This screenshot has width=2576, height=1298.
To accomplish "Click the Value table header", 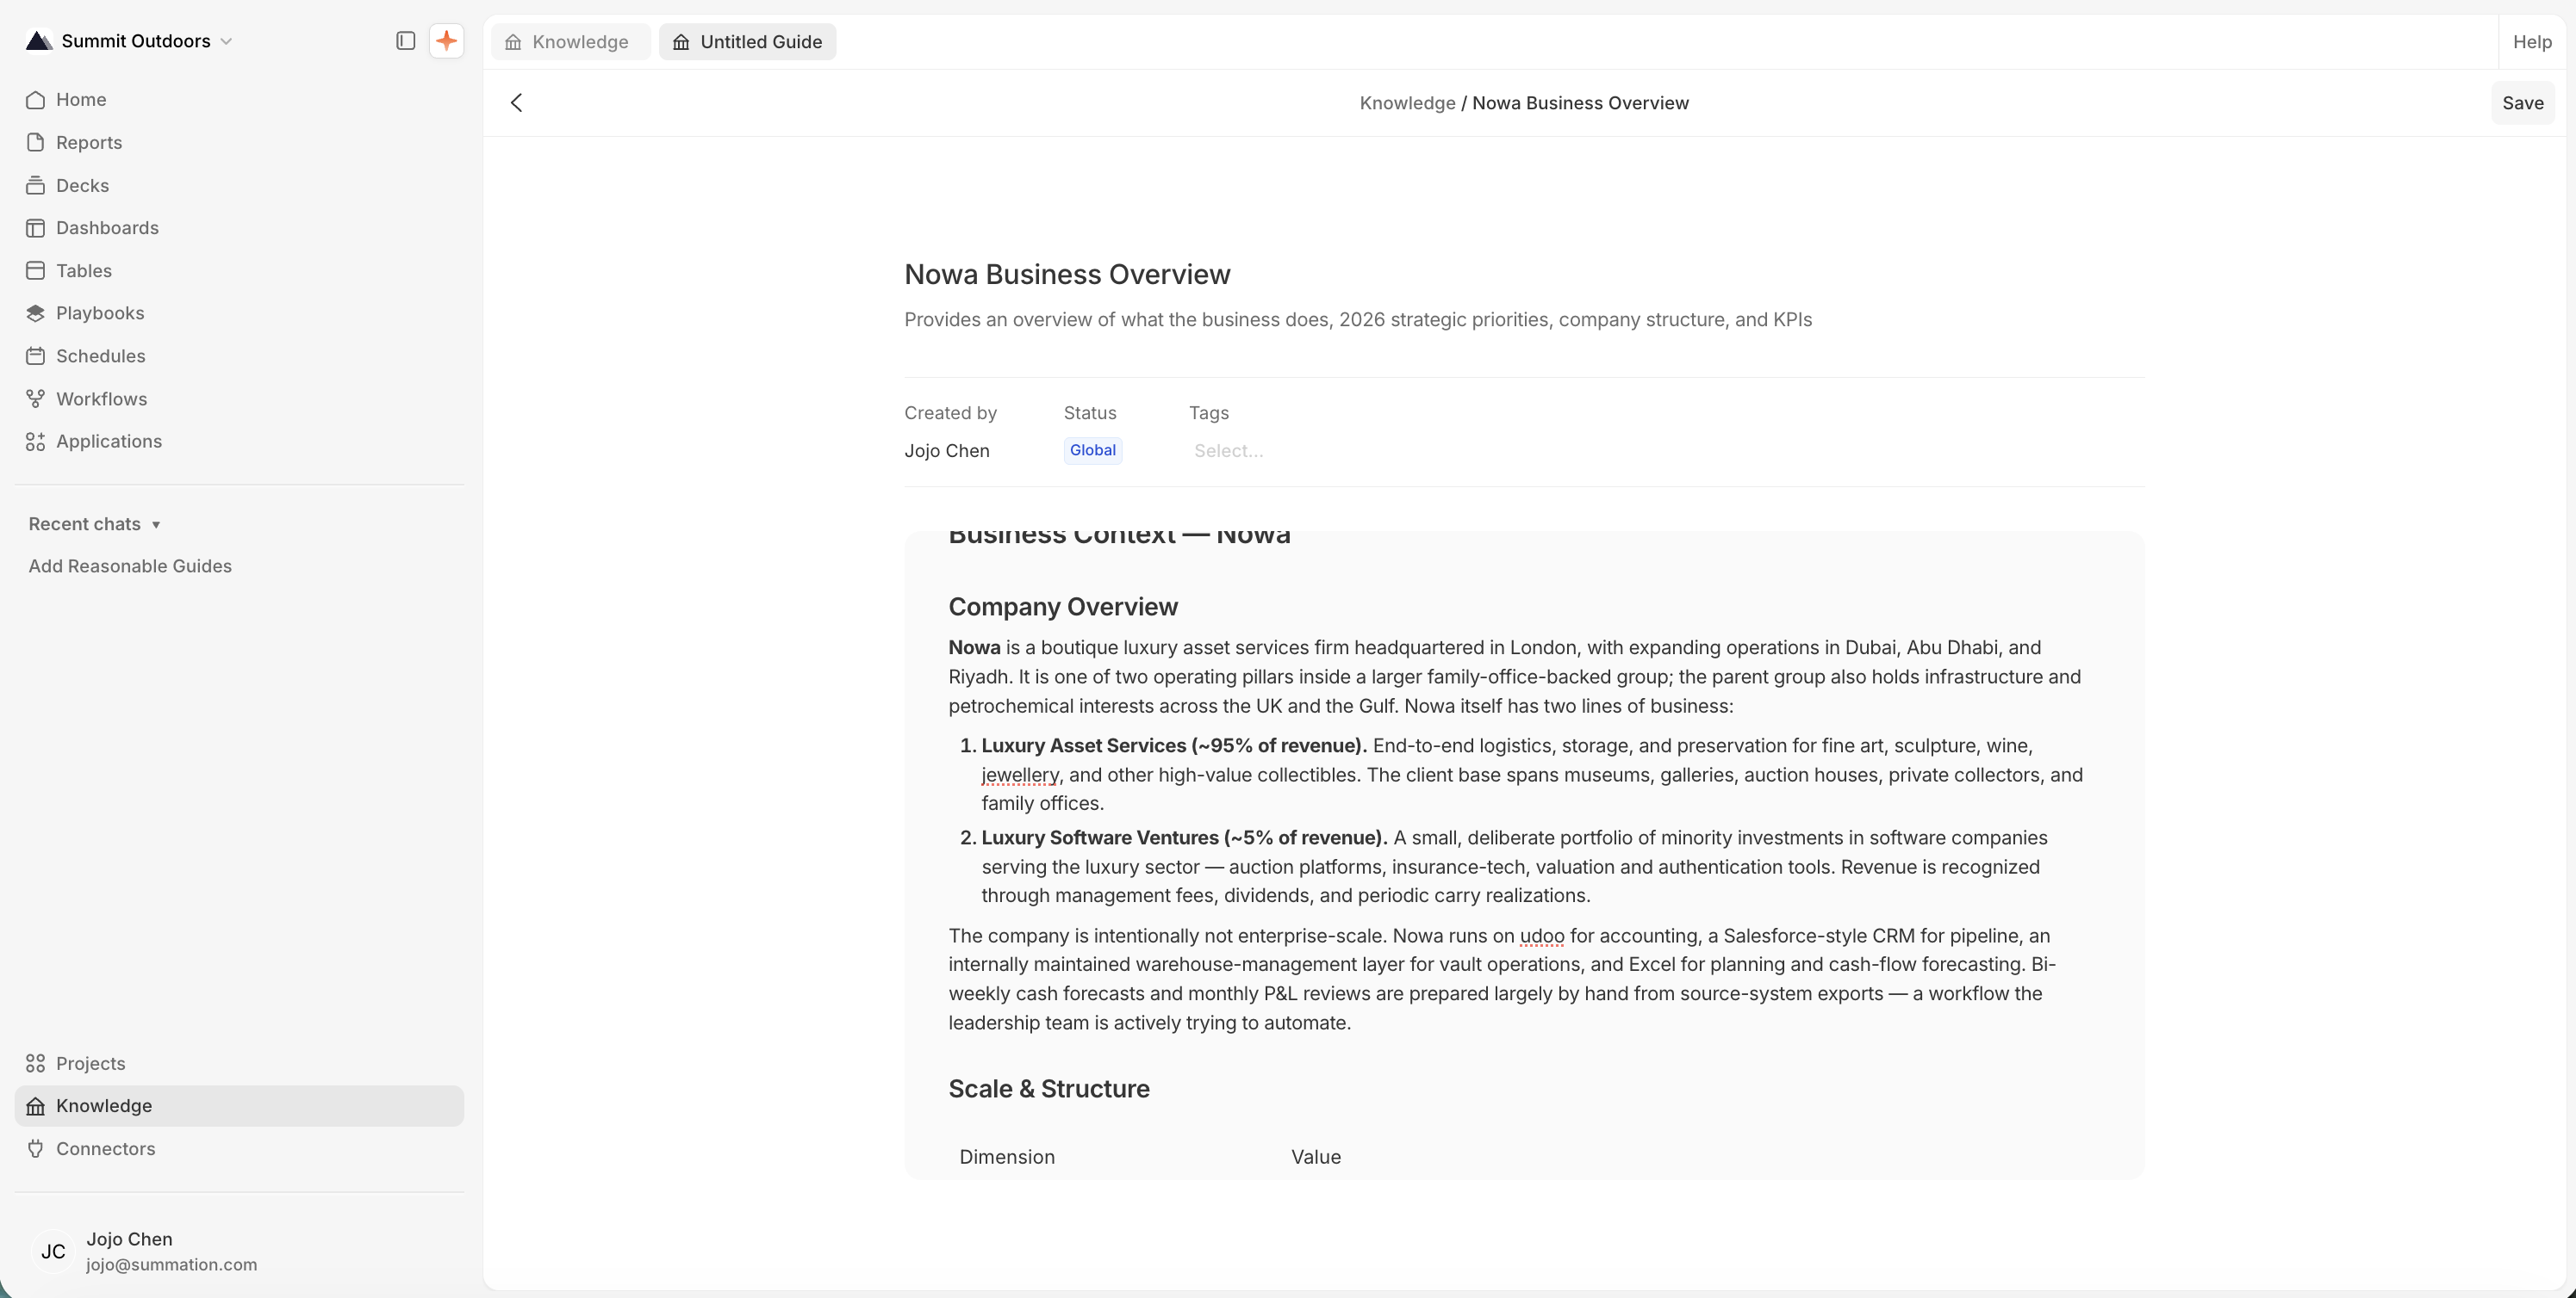I will [1316, 1157].
